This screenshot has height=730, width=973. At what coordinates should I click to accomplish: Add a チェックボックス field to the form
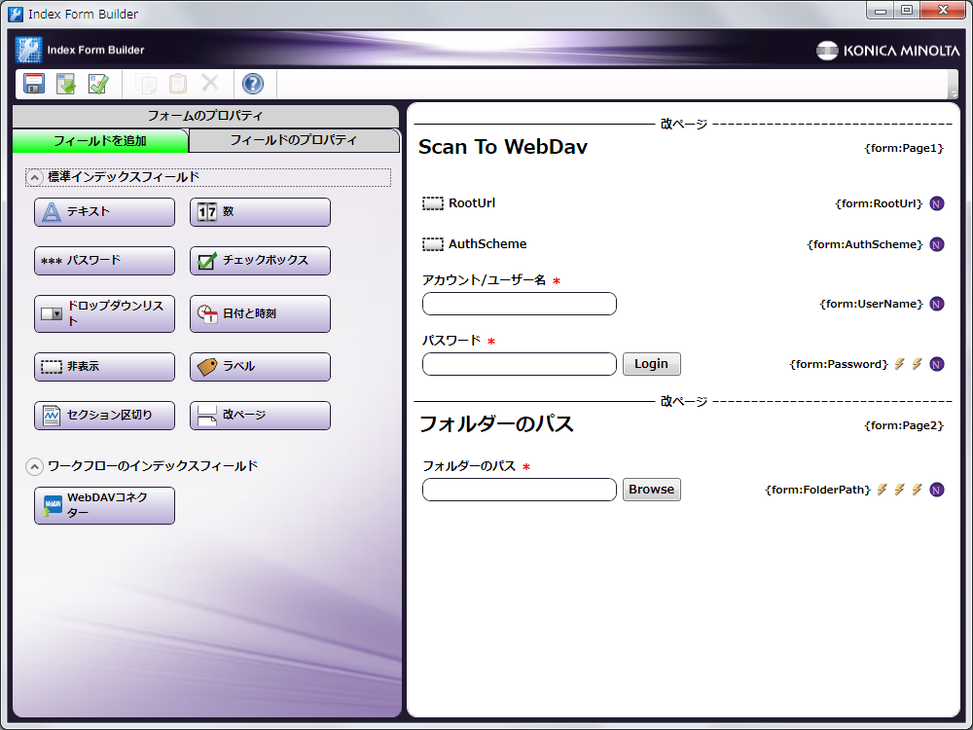pyautogui.click(x=260, y=261)
